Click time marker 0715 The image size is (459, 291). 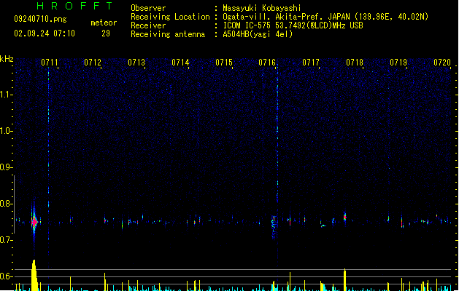click(x=224, y=63)
